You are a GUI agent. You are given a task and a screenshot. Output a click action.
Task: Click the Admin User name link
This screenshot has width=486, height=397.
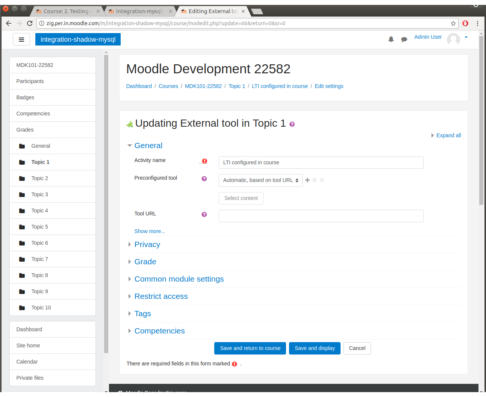[x=428, y=37]
